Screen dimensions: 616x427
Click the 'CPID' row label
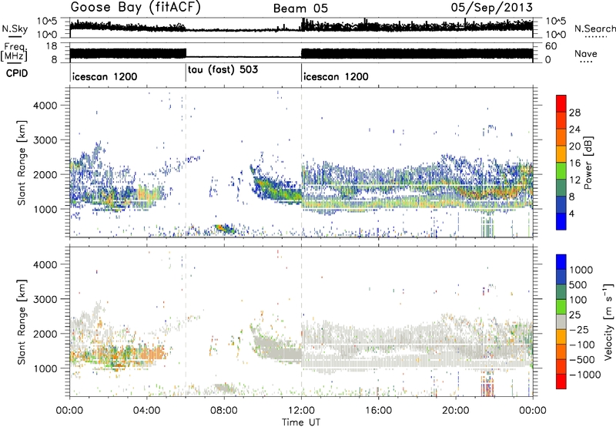point(17,73)
